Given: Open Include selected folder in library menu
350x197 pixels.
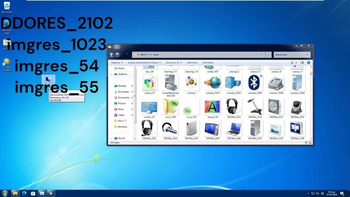Looking at the screenshot, I should [x=144, y=62].
